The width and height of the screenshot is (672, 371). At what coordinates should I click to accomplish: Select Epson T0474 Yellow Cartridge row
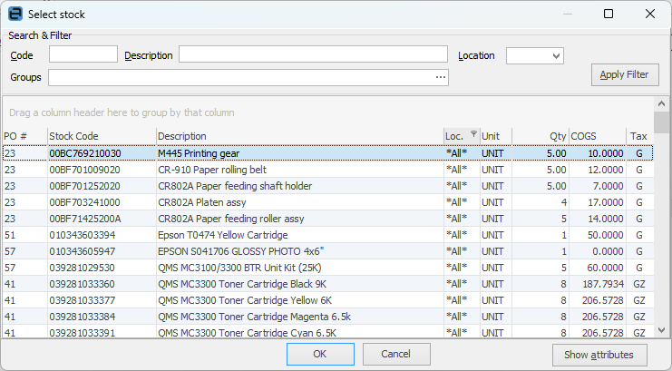tap(299, 235)
